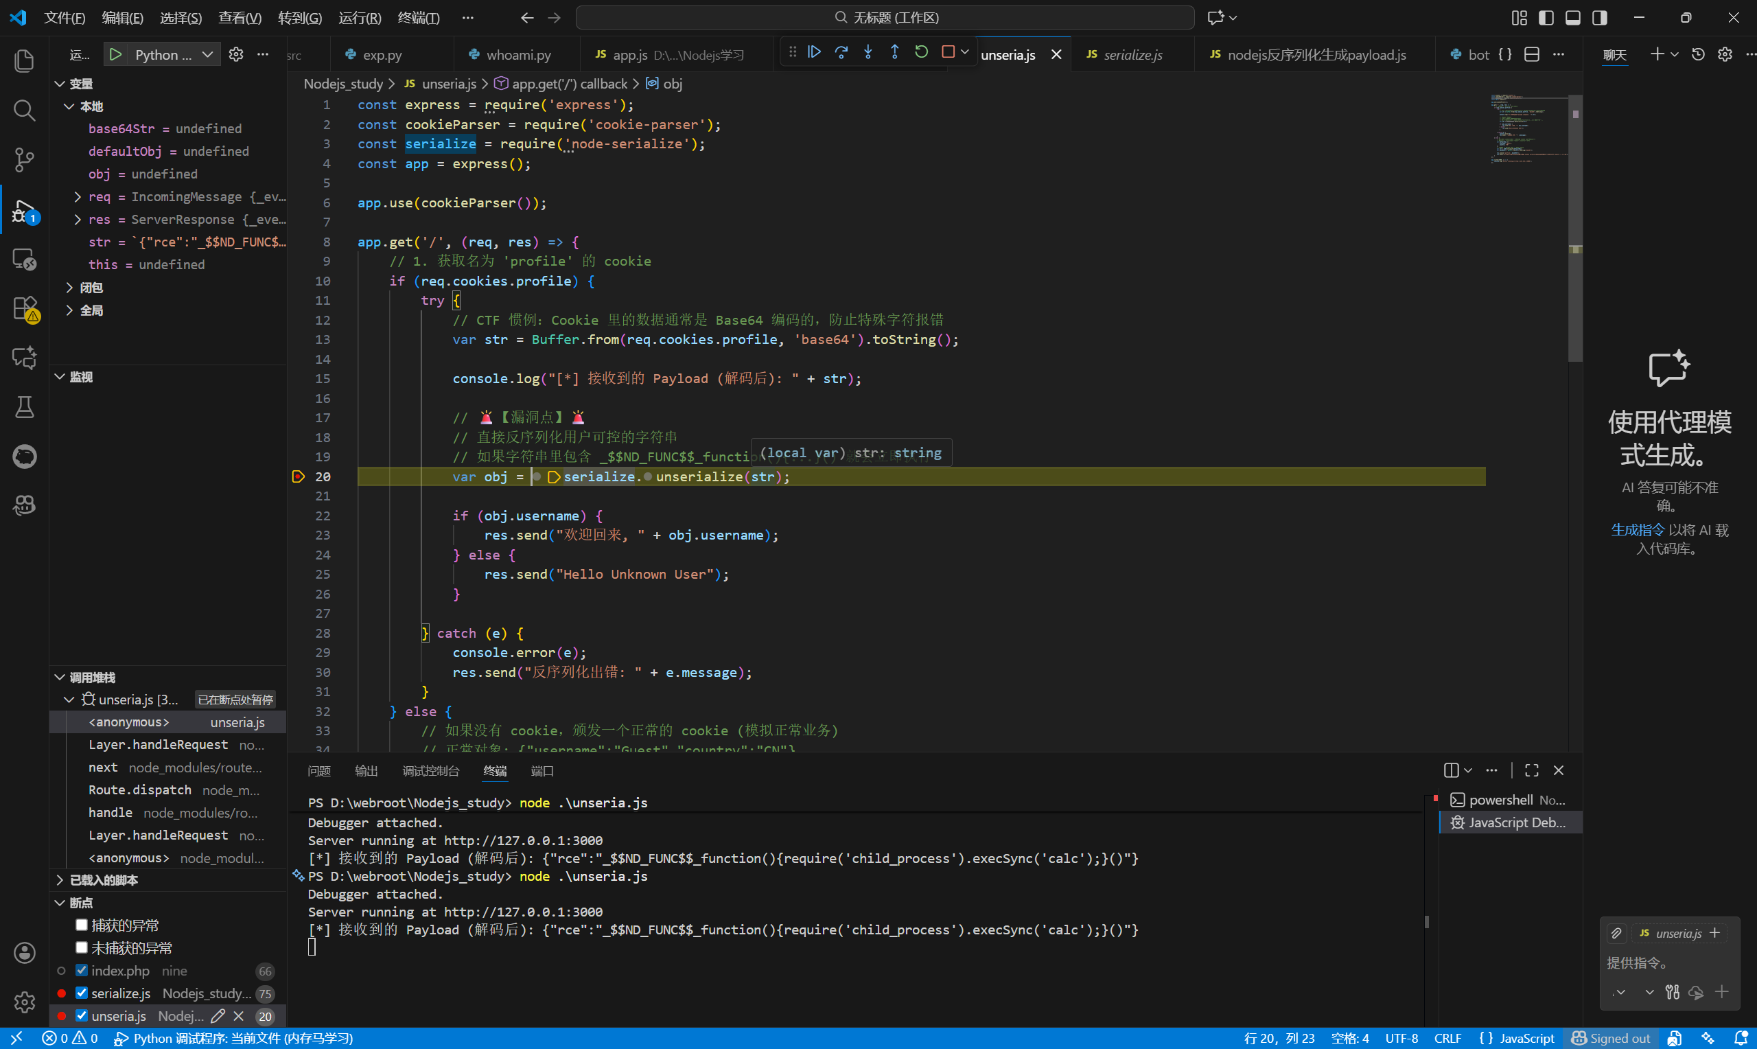
Task: Open the Testing flask icon view
Action: [x=24, y=407]
